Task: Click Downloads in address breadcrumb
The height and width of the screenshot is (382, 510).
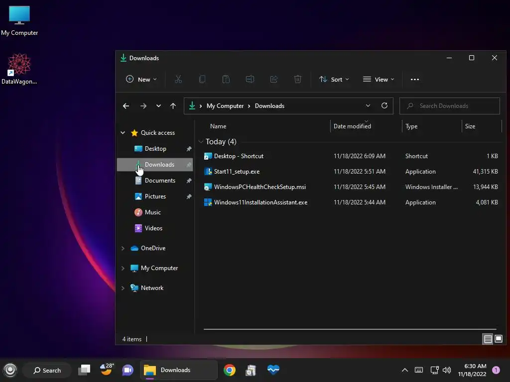Action: (269, 106)
